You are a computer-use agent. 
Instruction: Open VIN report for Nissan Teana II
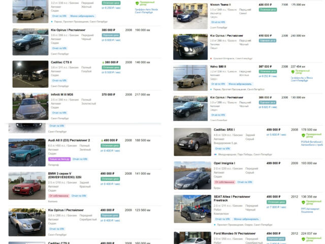pos(218,22)
